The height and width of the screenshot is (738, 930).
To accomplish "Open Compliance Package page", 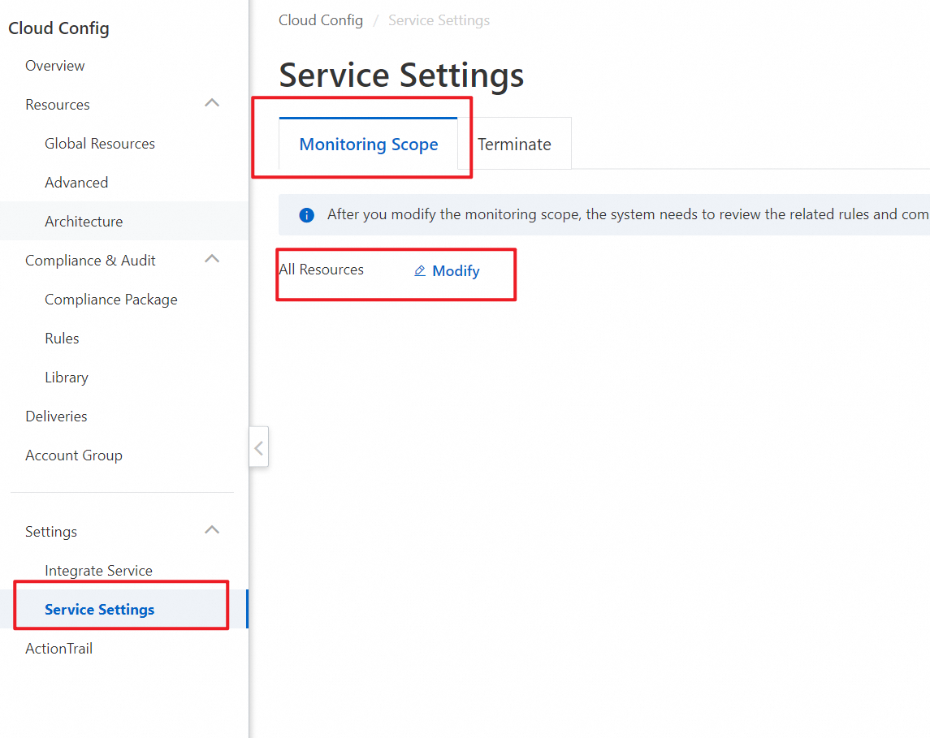I will click(111, 300).
